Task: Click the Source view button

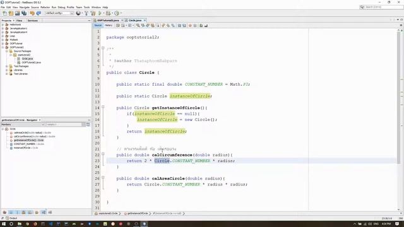Action: click(98, 25)
